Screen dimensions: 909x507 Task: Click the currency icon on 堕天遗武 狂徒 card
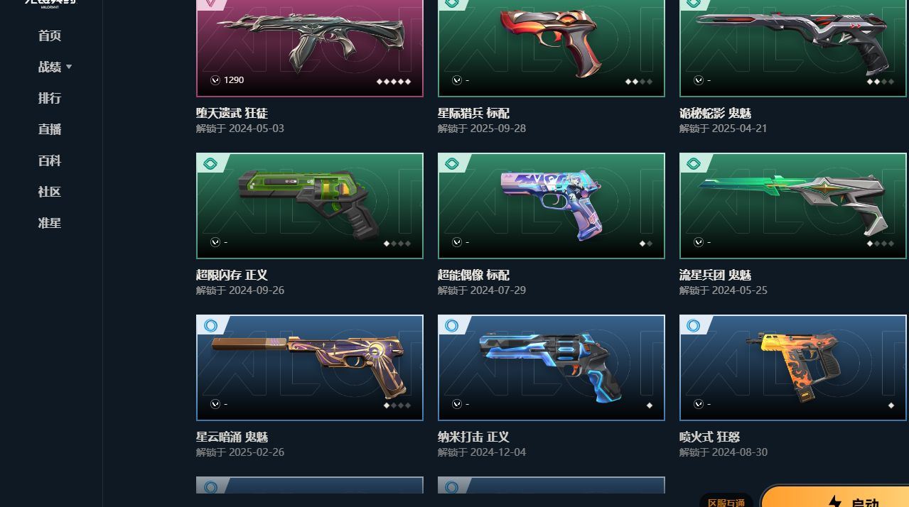coord(215,80)
